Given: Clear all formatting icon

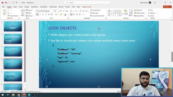Looking at the screenshot, I should pyautogui.click(x=67, y=11).
